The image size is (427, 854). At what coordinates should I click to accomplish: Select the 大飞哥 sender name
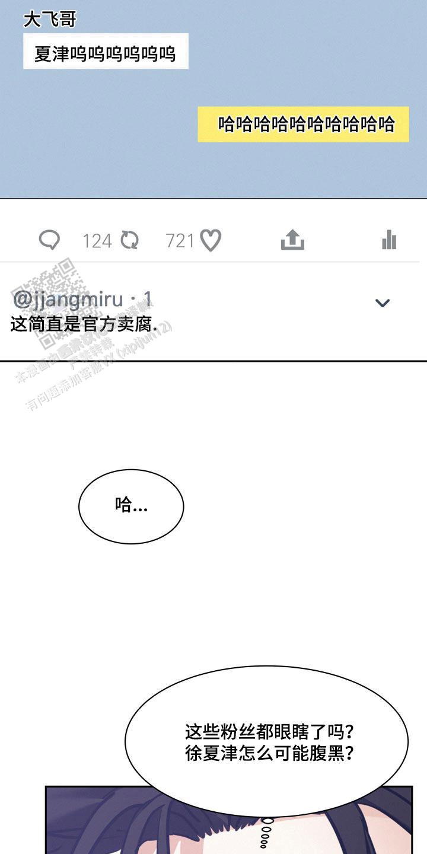[50, 19]
